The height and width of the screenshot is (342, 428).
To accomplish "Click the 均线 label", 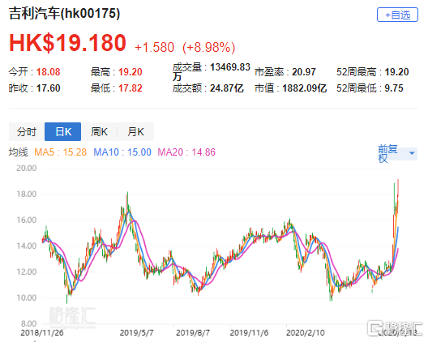I will pyautogui.click(x=19, y=152).
